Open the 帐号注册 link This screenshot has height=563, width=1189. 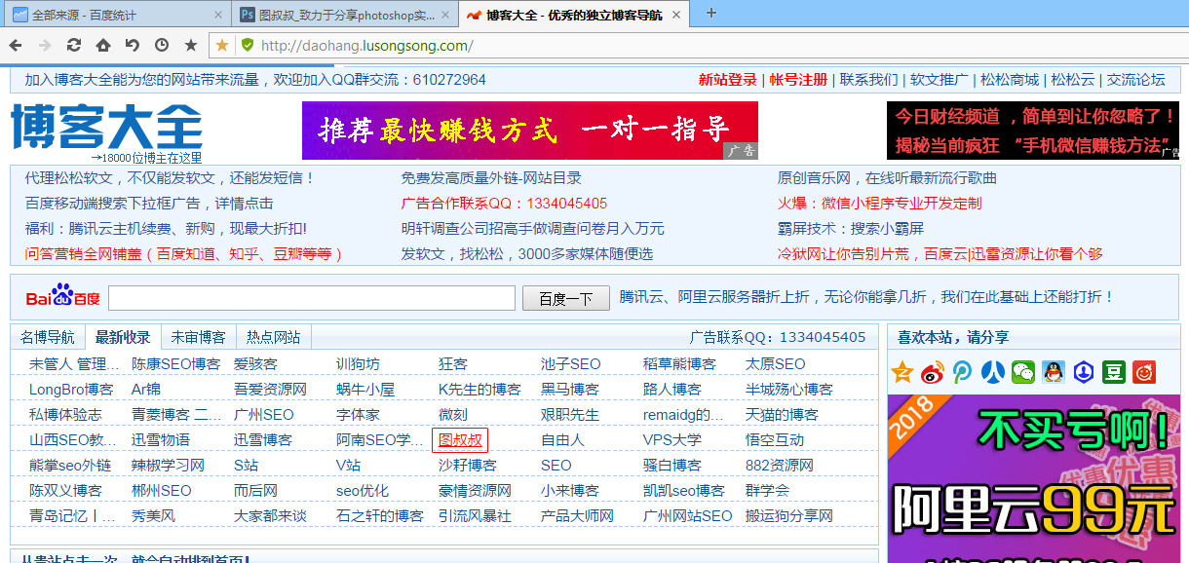798,80
